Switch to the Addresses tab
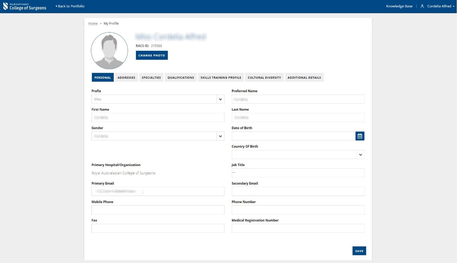457x263 pixels. (126, 77)
